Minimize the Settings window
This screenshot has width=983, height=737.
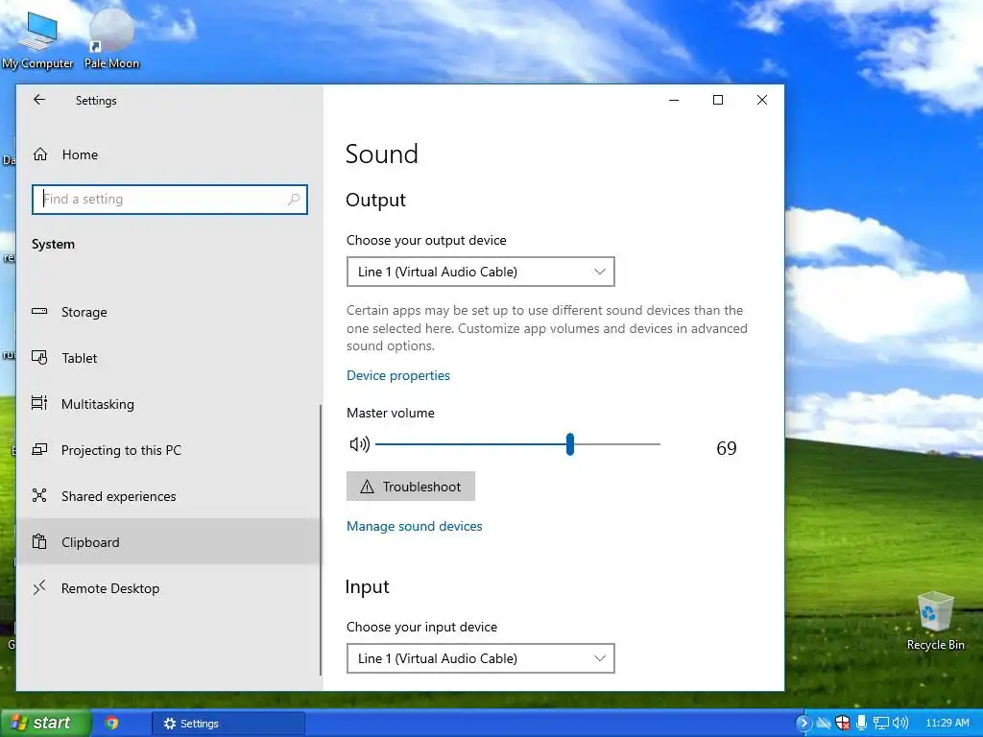pyautogui.click(x=674, y=100)
